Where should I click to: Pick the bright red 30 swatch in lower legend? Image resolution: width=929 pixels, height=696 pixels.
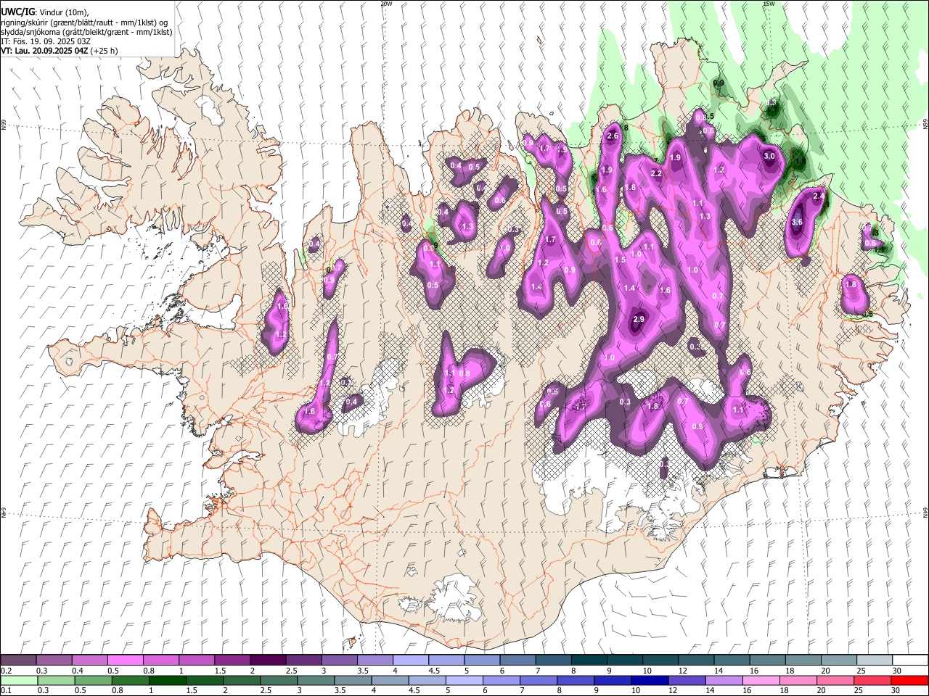[x=910, y=681]
